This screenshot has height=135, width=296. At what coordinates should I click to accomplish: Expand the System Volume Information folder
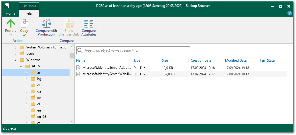point(16,47)
